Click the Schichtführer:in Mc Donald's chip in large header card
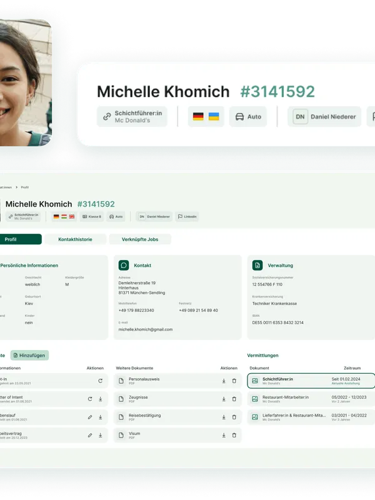375x500 pixels. (132, 117)
